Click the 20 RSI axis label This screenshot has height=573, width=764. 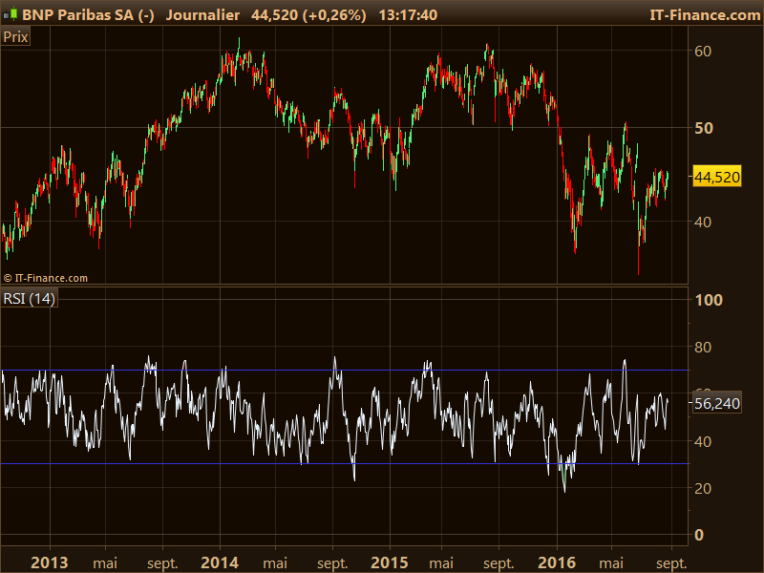coord(703,488)
